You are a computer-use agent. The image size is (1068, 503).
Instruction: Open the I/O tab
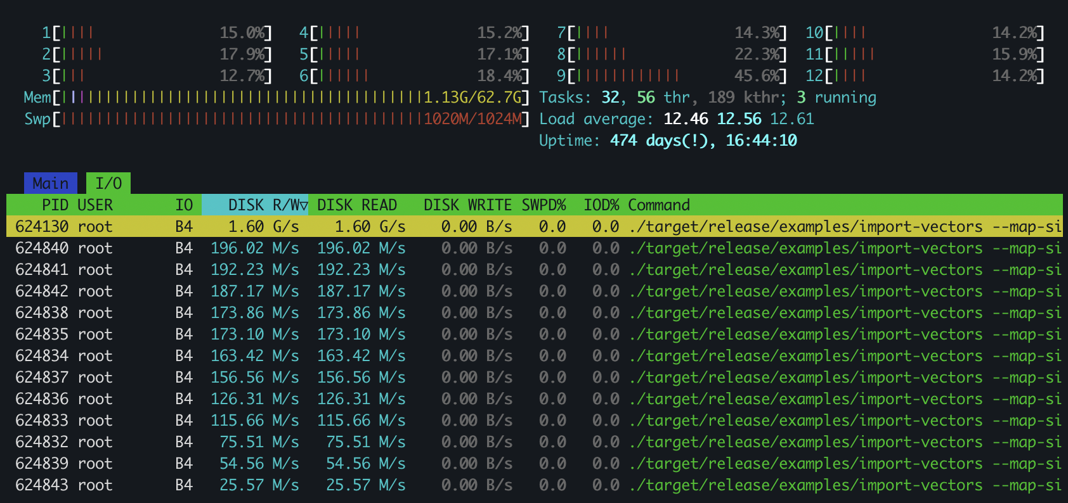click(x=108, y=183)
